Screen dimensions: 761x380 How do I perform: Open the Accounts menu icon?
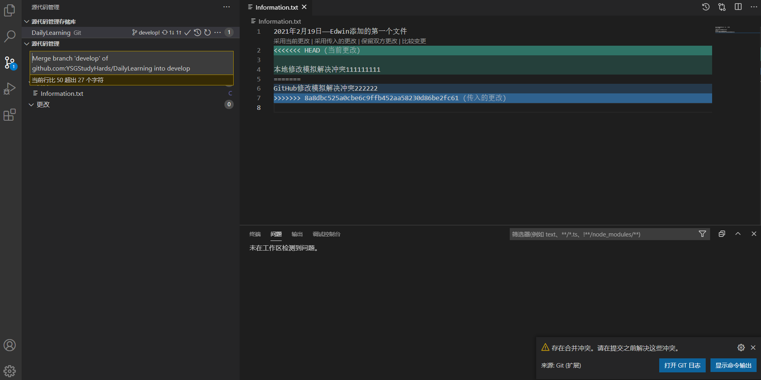point(10,345)
